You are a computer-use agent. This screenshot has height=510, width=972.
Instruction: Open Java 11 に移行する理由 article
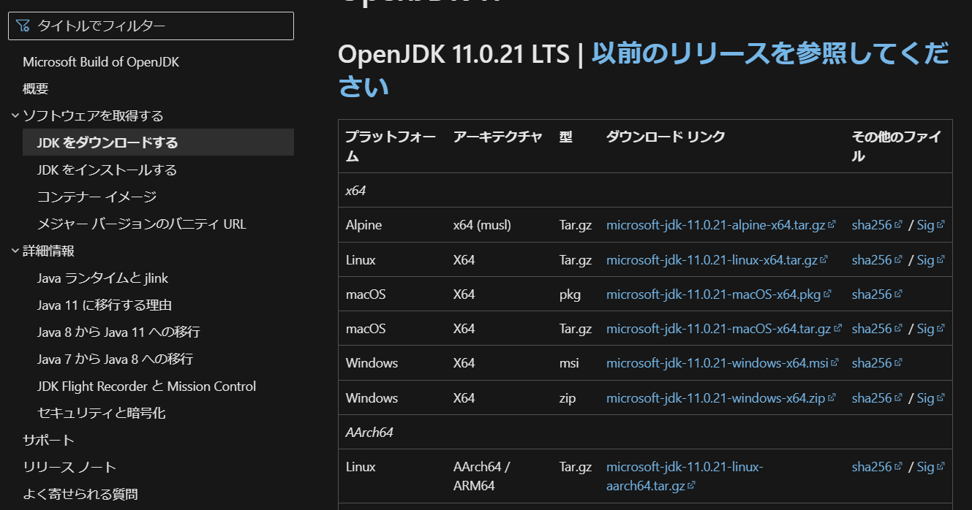105,305
